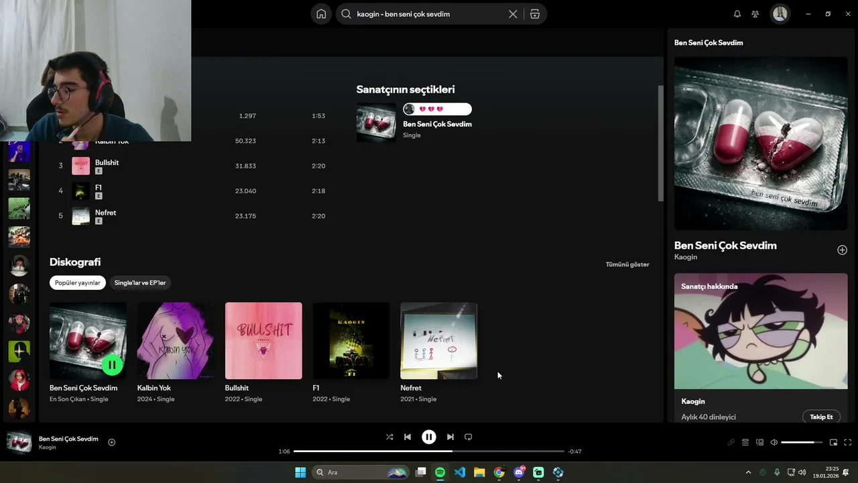Open the Ben Seni Çok Sevdim title in the side panel
The image size is (858, 483).
tap(725, 246)
